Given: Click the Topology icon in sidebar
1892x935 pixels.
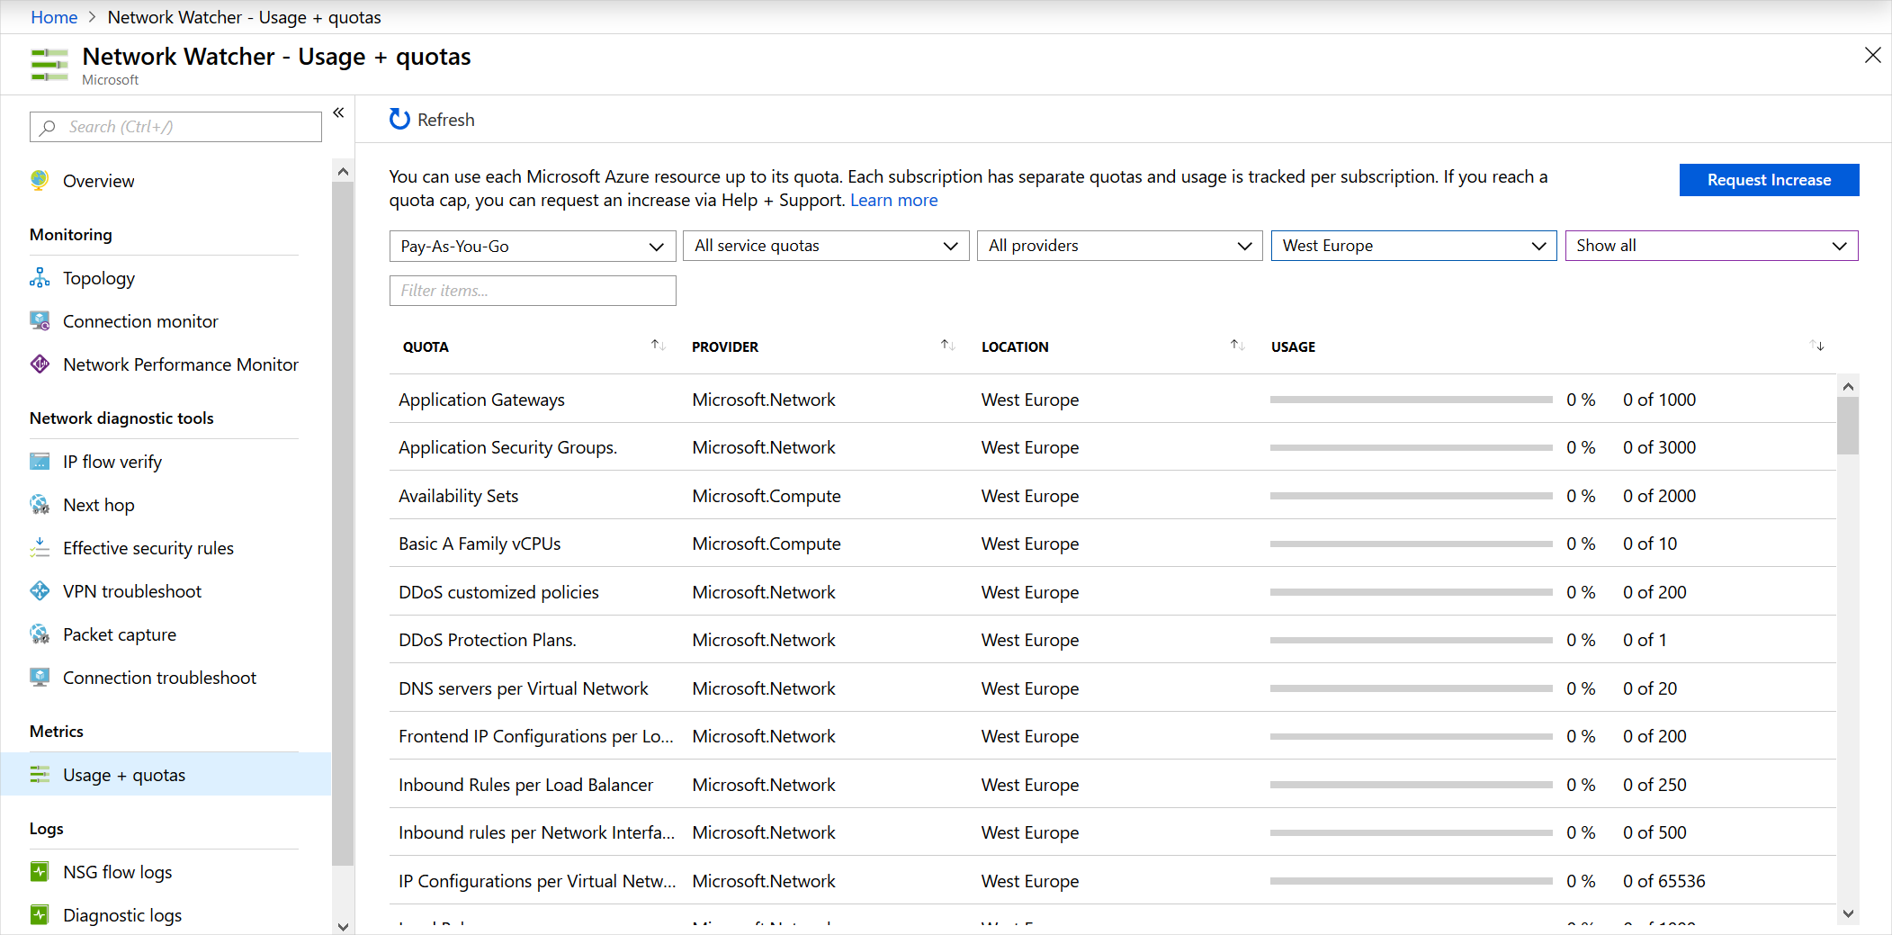Looking at the screenshot, I should click(40, 278).
